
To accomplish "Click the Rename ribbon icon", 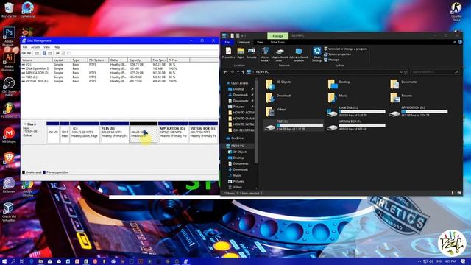I will [252, 53].
